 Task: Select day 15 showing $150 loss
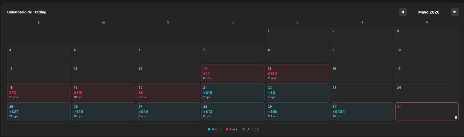[x=298, y=73]
